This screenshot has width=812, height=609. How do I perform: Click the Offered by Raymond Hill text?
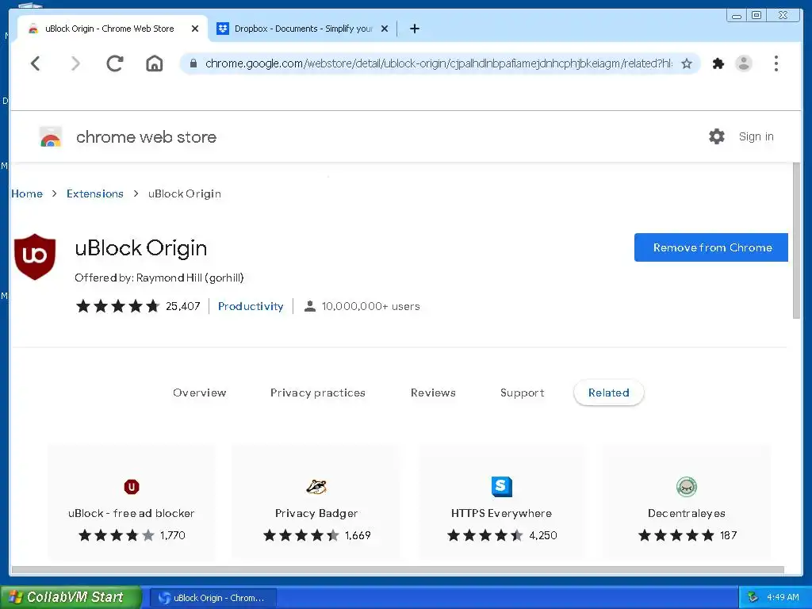pos(159,278)
